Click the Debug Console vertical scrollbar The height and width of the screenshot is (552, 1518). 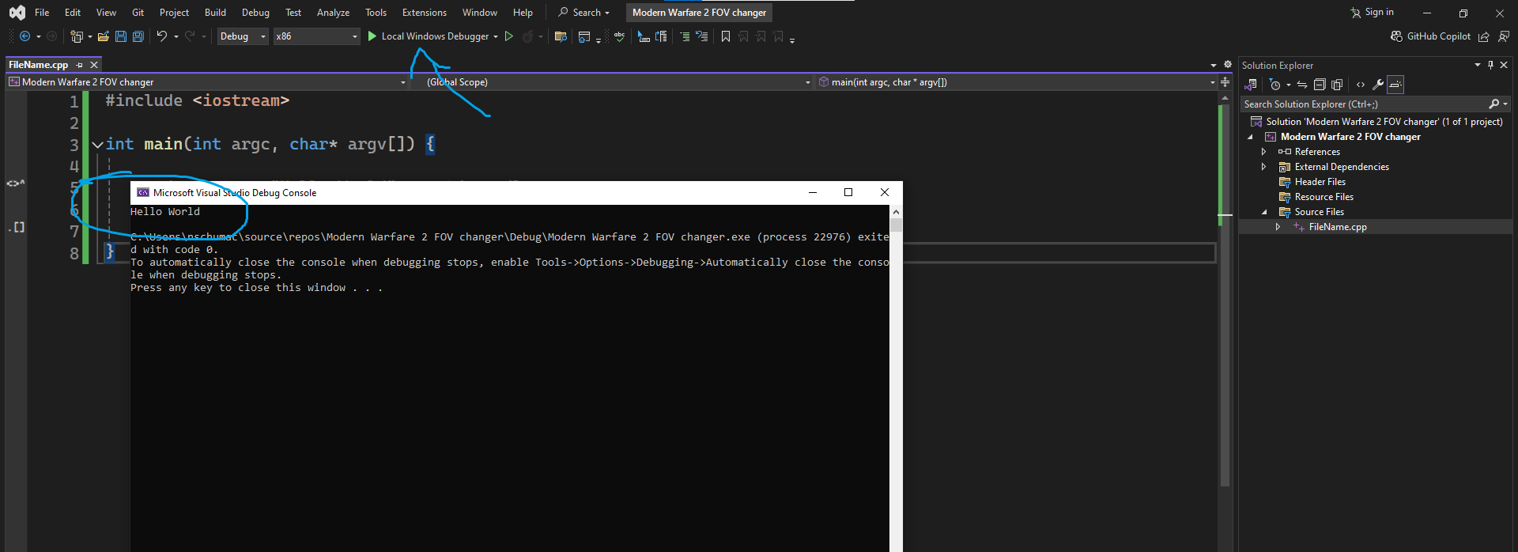tap(896, 378)
